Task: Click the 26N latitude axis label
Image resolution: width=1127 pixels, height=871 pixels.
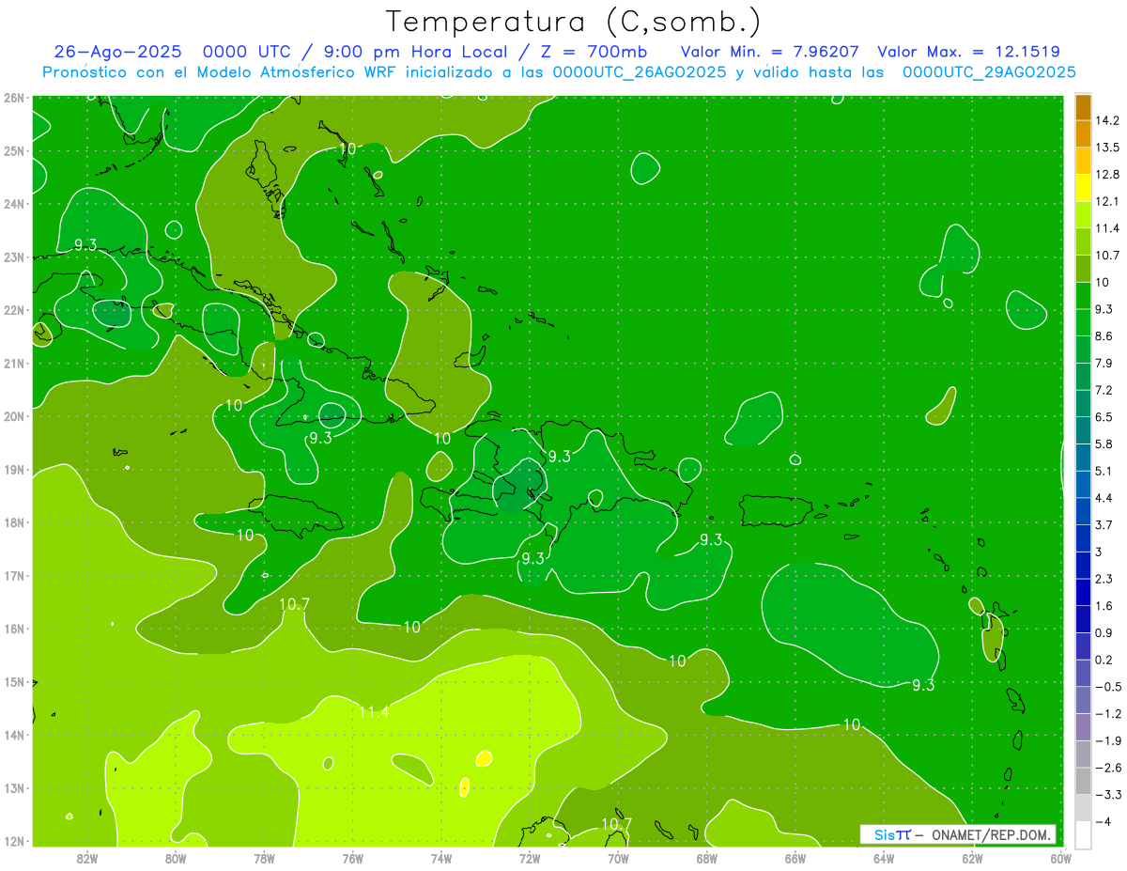Action: (x=13, y=98)
